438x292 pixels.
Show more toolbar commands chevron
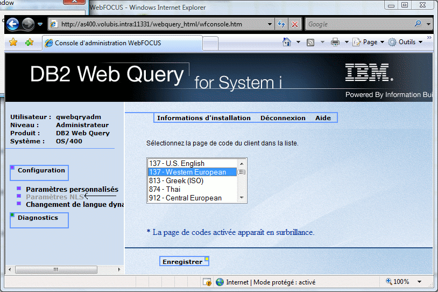429,38
